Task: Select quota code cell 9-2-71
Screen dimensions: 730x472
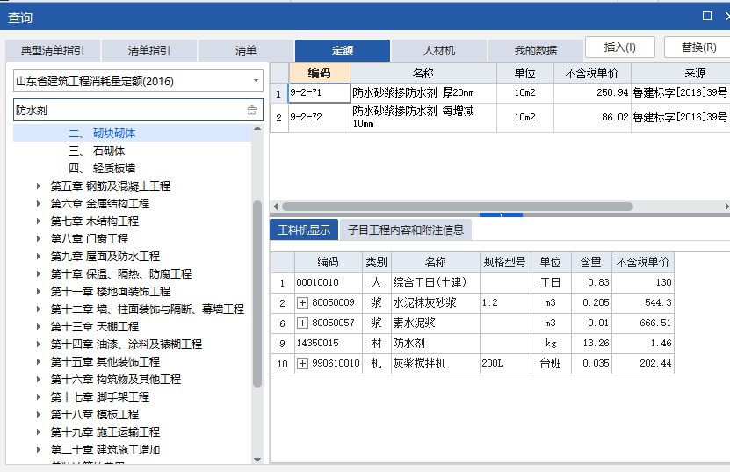Action: [320, 92]
